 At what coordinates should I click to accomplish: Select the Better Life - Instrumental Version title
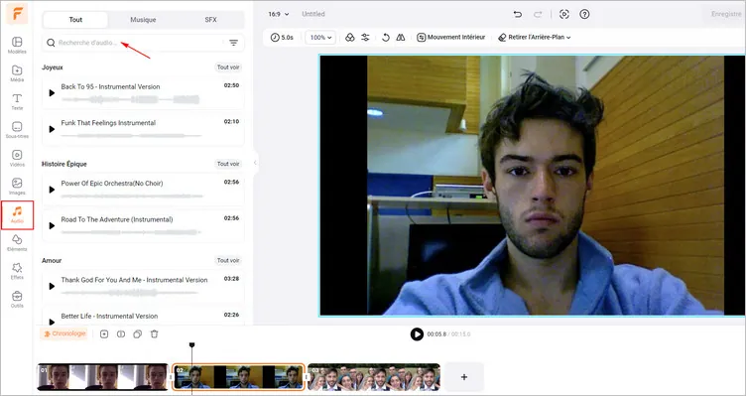pyautogui.click(x=109, y=316)
